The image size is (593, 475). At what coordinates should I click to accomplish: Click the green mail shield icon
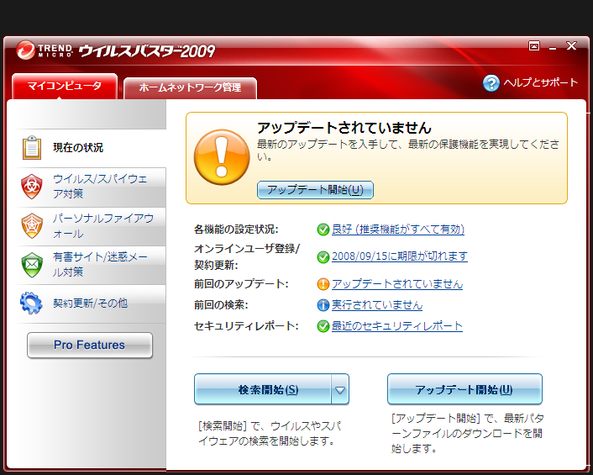[32, 265]
